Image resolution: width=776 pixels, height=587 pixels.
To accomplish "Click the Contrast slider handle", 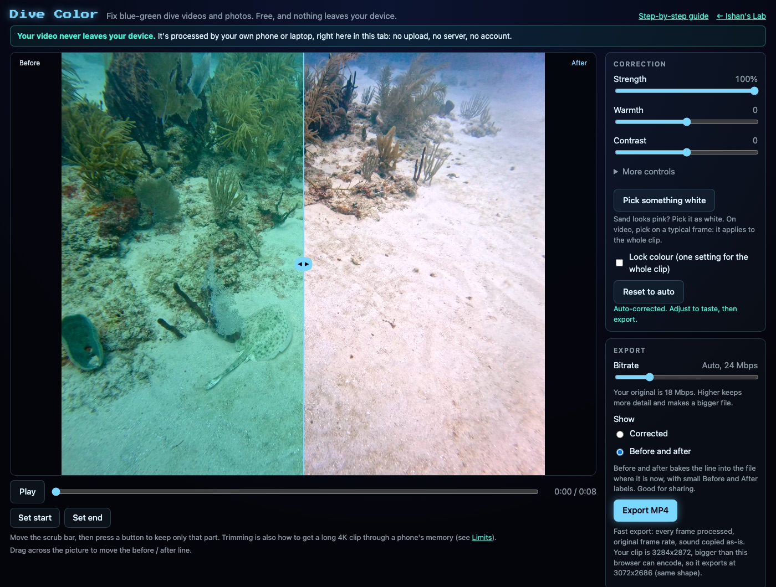I will [687, 152].
